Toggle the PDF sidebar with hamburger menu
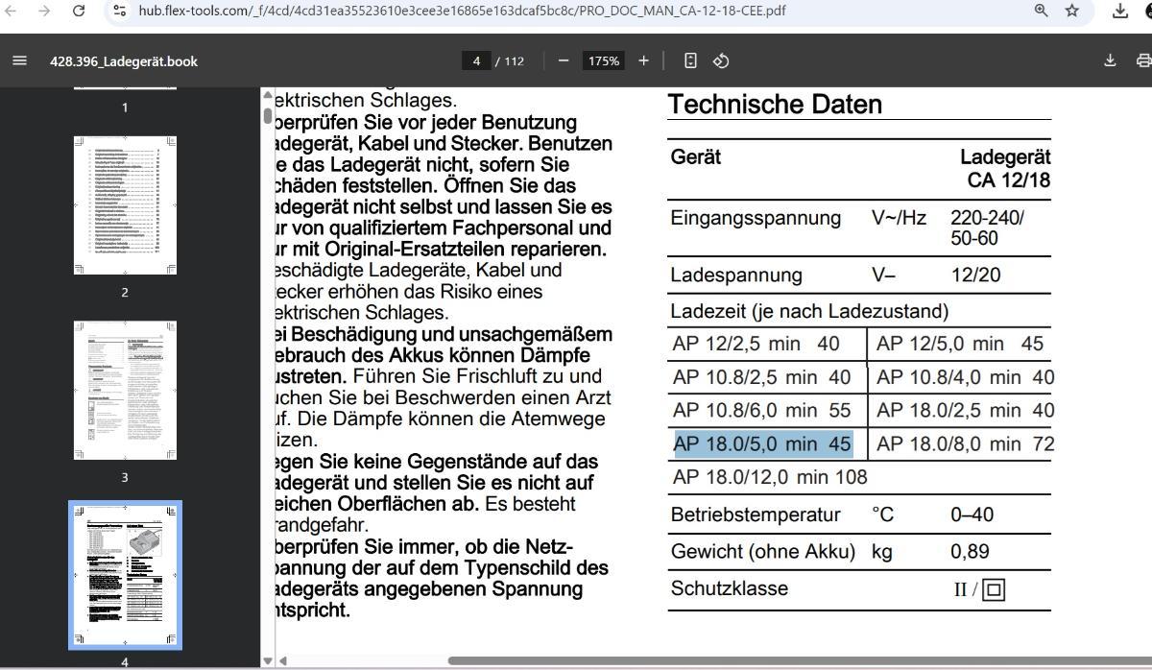The height and width of the screenshot is (670, 1152). (19, 60)
